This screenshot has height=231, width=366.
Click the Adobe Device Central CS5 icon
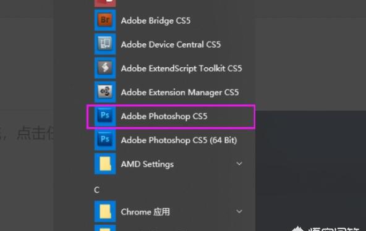(x=105, y=44)
